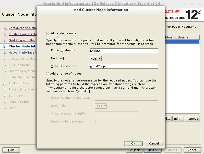The height and width of the screenshot is (154, 204).
Task: Click the step marker beside Network Interface Usage
Action: (5, 53)
